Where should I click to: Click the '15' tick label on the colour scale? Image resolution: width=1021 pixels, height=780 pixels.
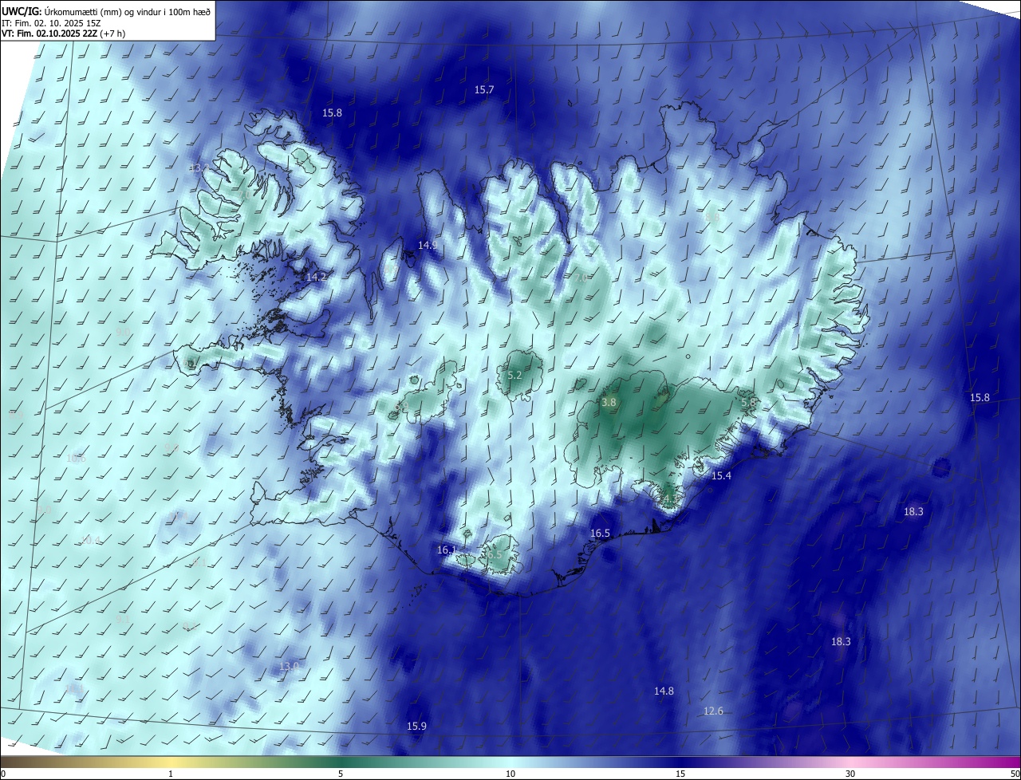[x=680, y=774]
